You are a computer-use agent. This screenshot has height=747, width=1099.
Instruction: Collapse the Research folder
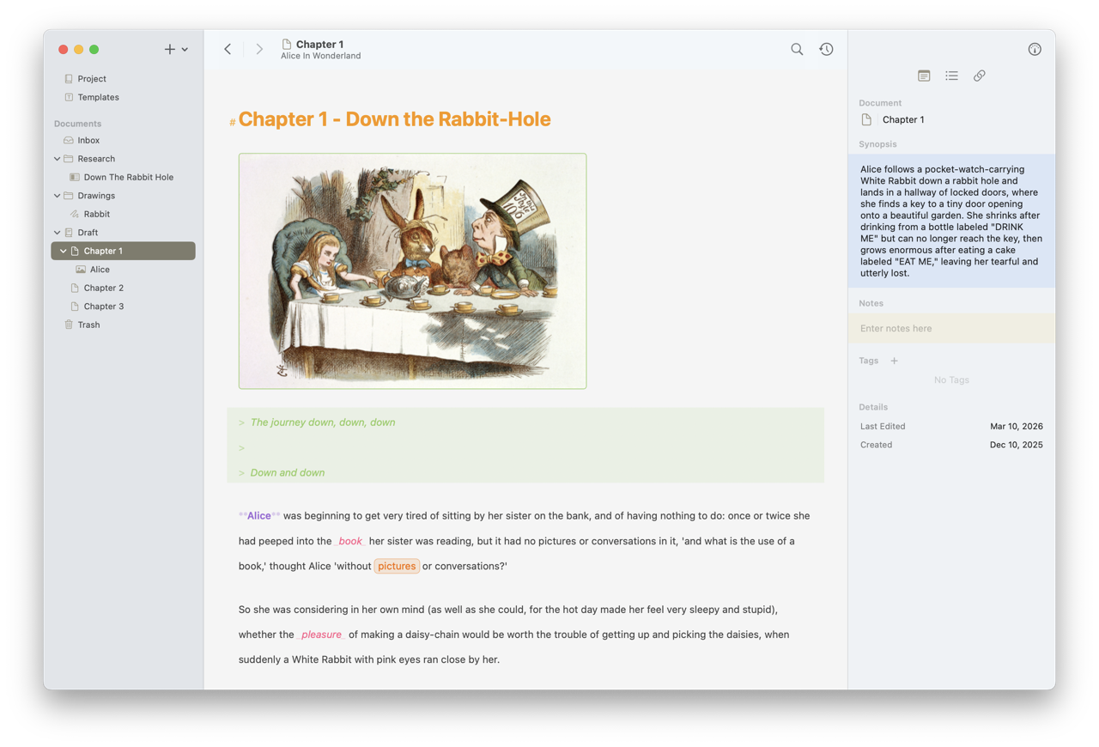point(58,159)
